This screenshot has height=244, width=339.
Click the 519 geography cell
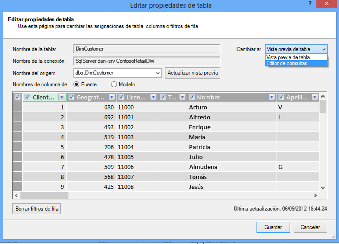click(x=91, y=137)
